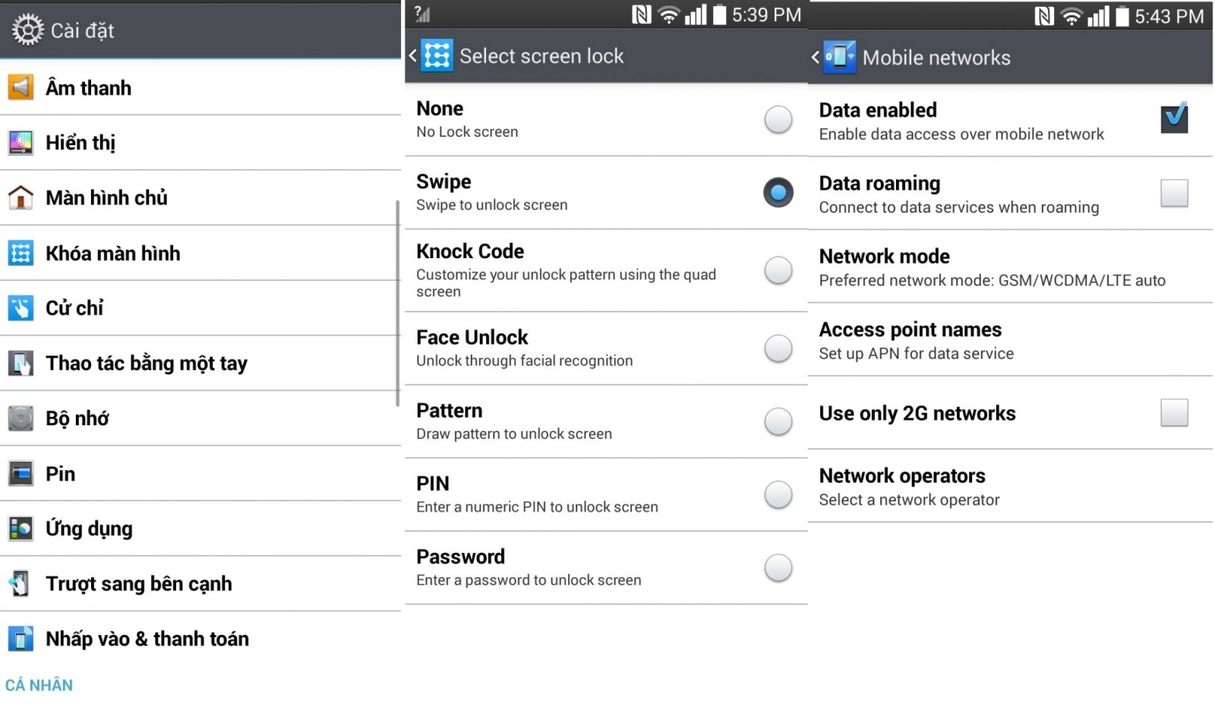Enable the Data roaming checkbox

pyautogui.click(x=1173, y=193)
